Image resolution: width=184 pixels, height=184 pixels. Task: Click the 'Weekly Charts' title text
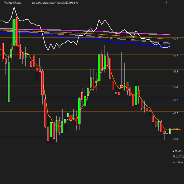pyautogui.click(x=13, y=3)
